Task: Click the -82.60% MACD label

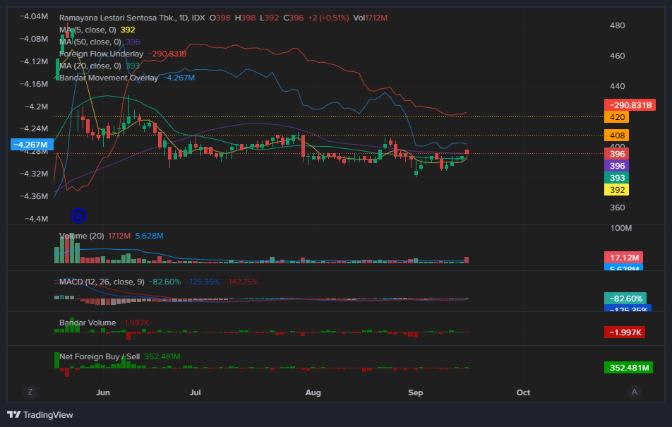Action: tap(625, 299)
